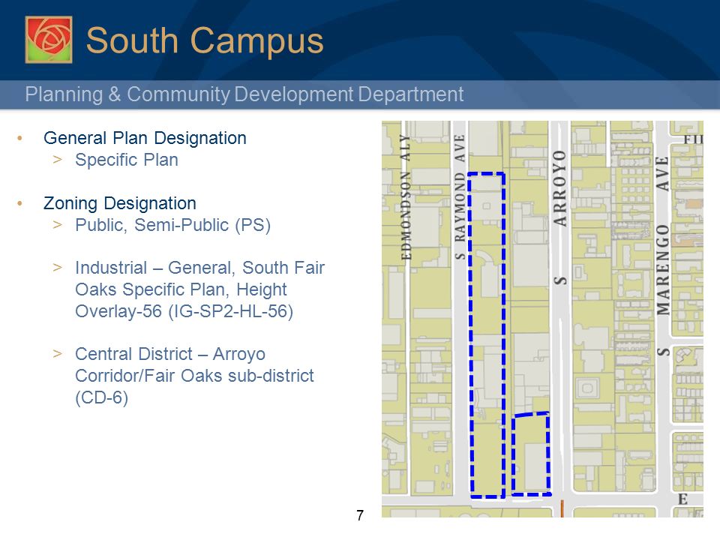Image resolution: width=720 pixels, height=540 pixels.
Task: Click 'Corridor/Fair Oaks sub-district' text line
Action: tap(194, 376)
